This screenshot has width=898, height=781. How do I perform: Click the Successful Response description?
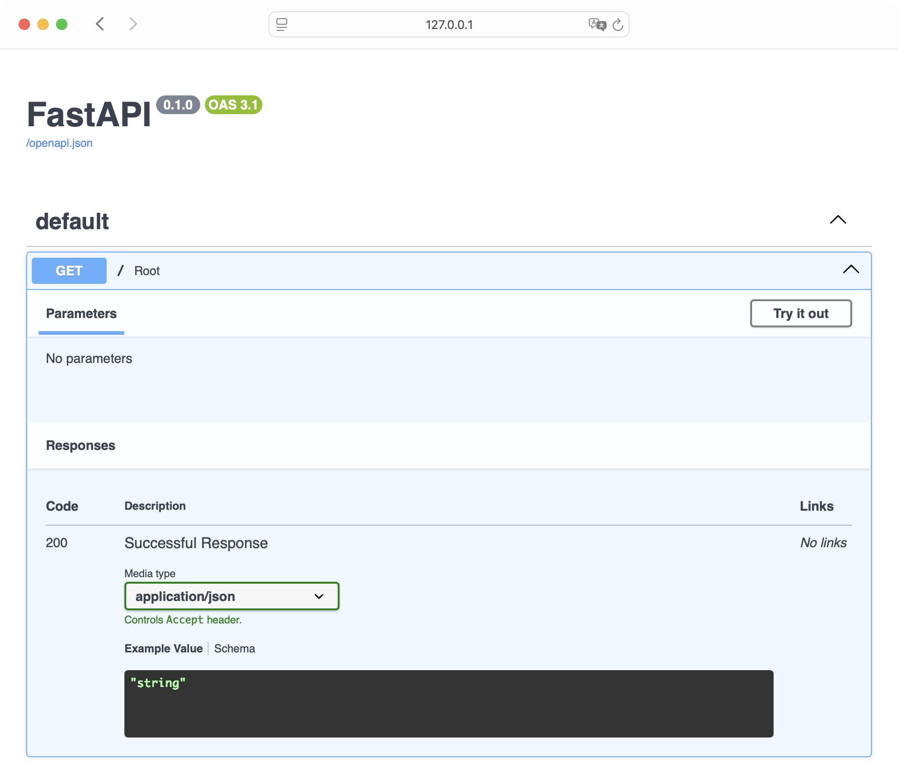(196, 543)
